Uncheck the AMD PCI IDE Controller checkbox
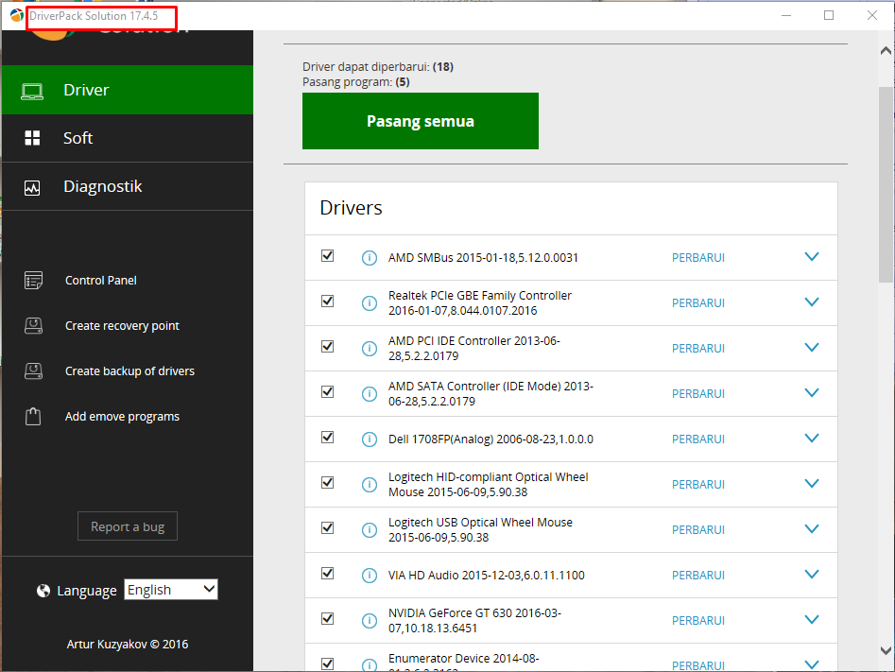Image resolution: width=895 pixels, height=672 pixels. coord(328,347)
